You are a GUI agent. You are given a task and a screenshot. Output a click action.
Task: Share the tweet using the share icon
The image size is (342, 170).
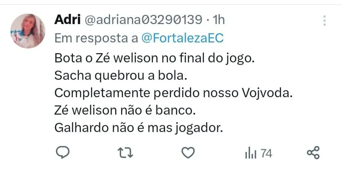pyautogui.click(x=313, y=152)
